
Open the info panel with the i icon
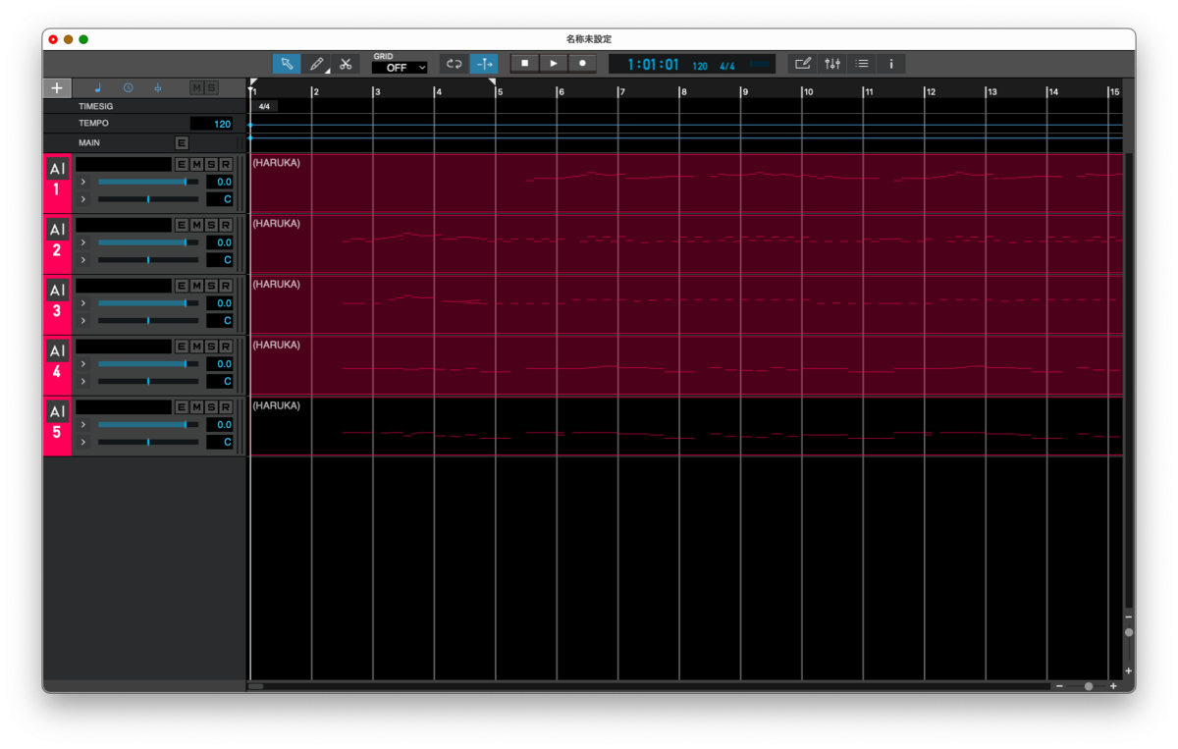click(891, 64)
